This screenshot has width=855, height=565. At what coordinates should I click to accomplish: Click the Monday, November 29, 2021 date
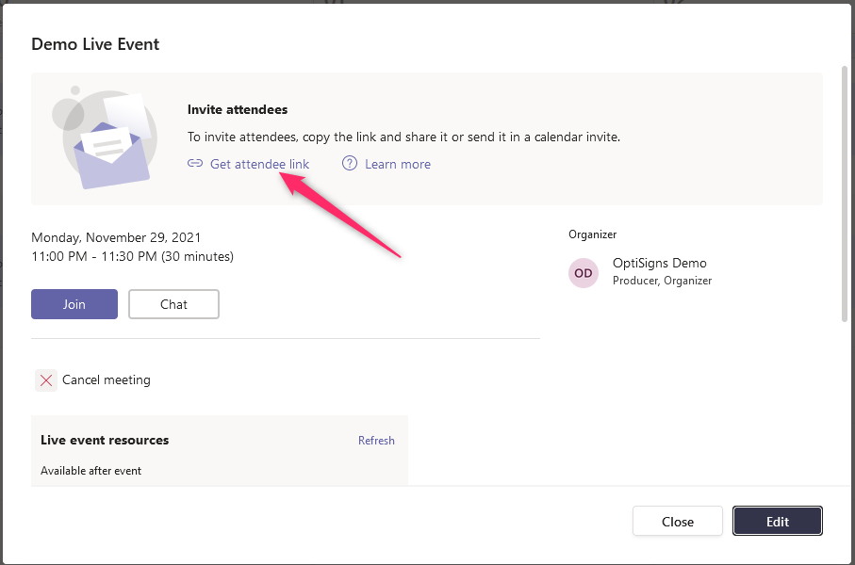click(x=116, y=238)
